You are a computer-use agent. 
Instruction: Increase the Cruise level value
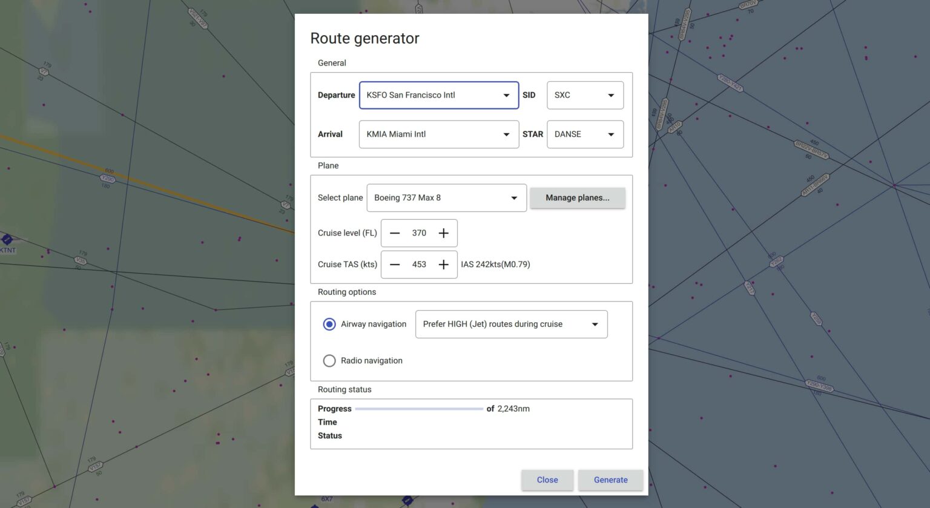point(443,233)
